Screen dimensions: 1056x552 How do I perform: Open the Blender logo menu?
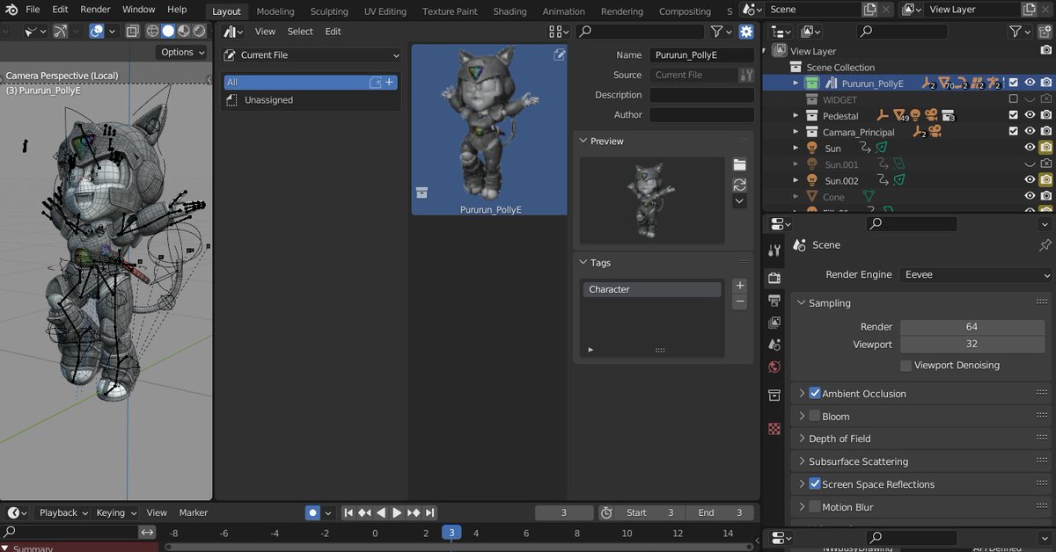10,9
